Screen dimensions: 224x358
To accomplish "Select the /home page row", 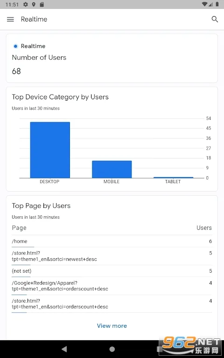I will (x=112, y=241).
